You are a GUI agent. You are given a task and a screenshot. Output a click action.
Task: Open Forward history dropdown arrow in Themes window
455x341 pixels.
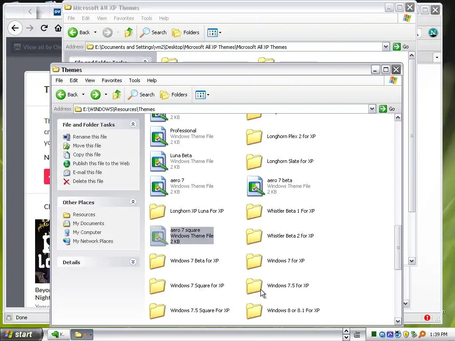106,95
